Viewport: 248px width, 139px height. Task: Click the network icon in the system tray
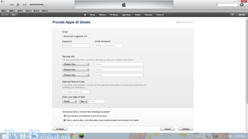pos(224,136)
